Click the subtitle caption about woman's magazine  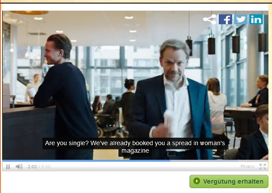click(135, 147)
